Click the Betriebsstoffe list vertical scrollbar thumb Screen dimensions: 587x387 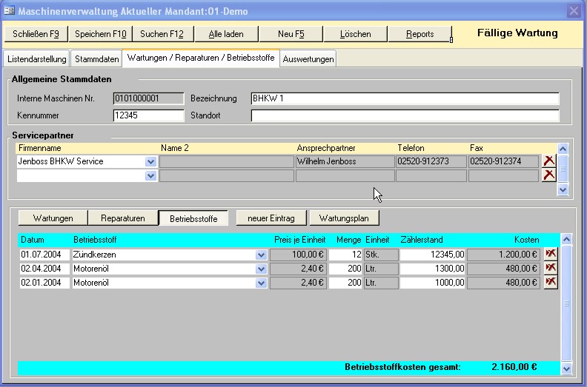566,303
